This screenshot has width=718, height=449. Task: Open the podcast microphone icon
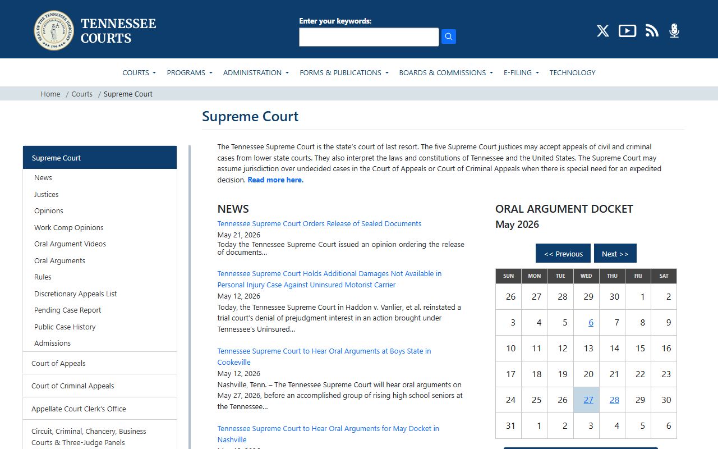point(674,31)
